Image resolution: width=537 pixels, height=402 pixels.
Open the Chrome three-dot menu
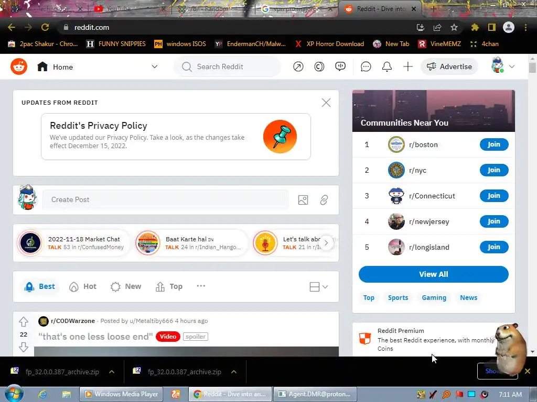525,27
